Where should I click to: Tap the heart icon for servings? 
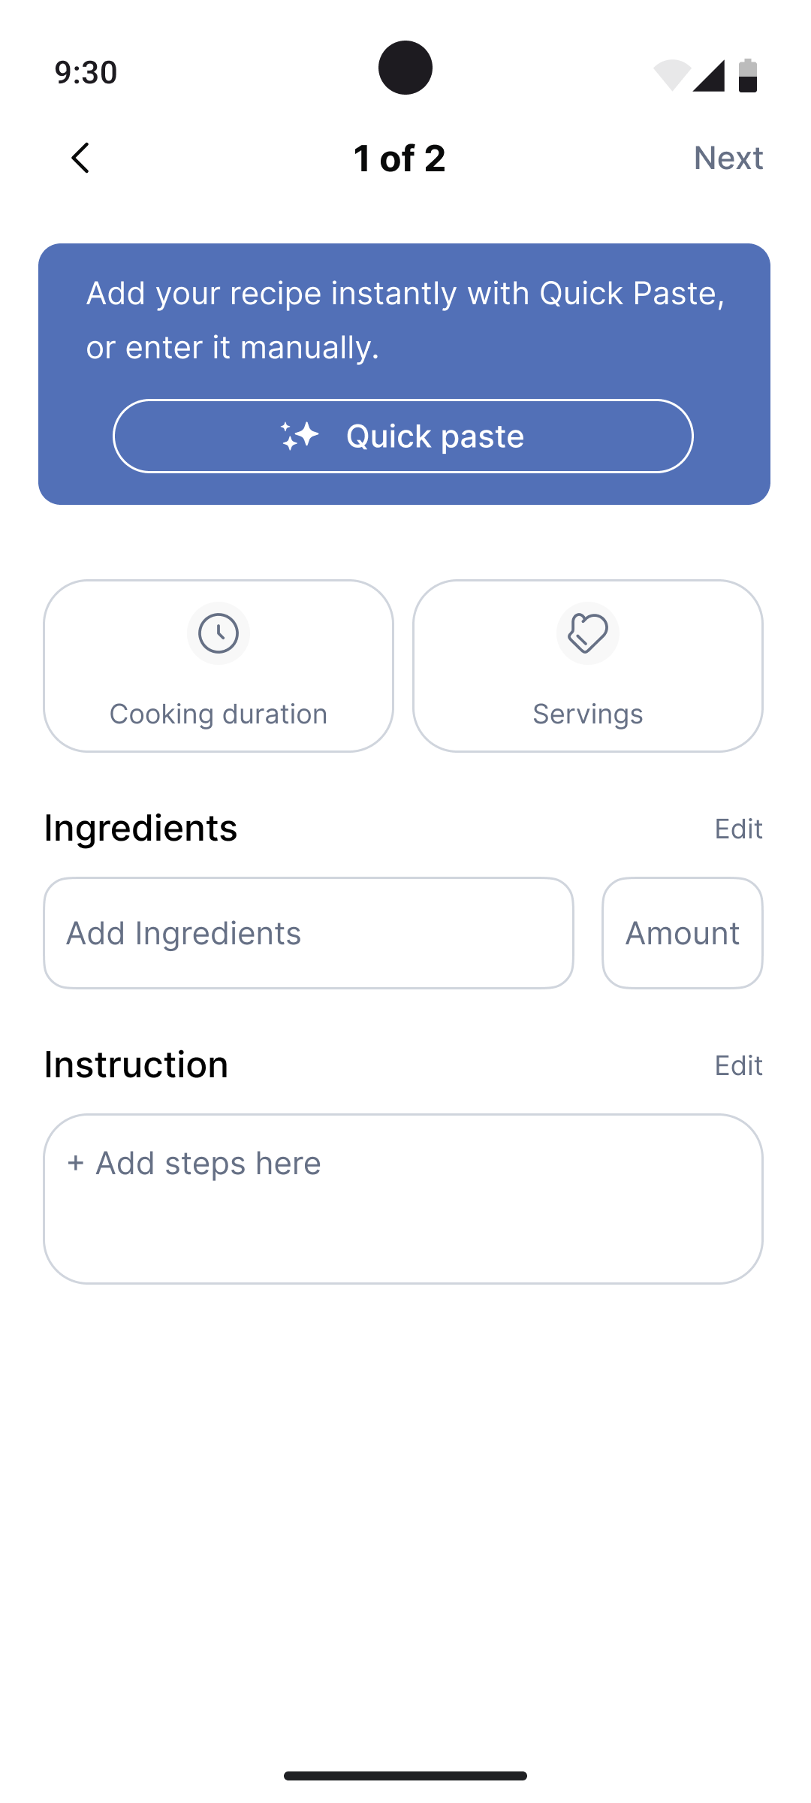588,633
